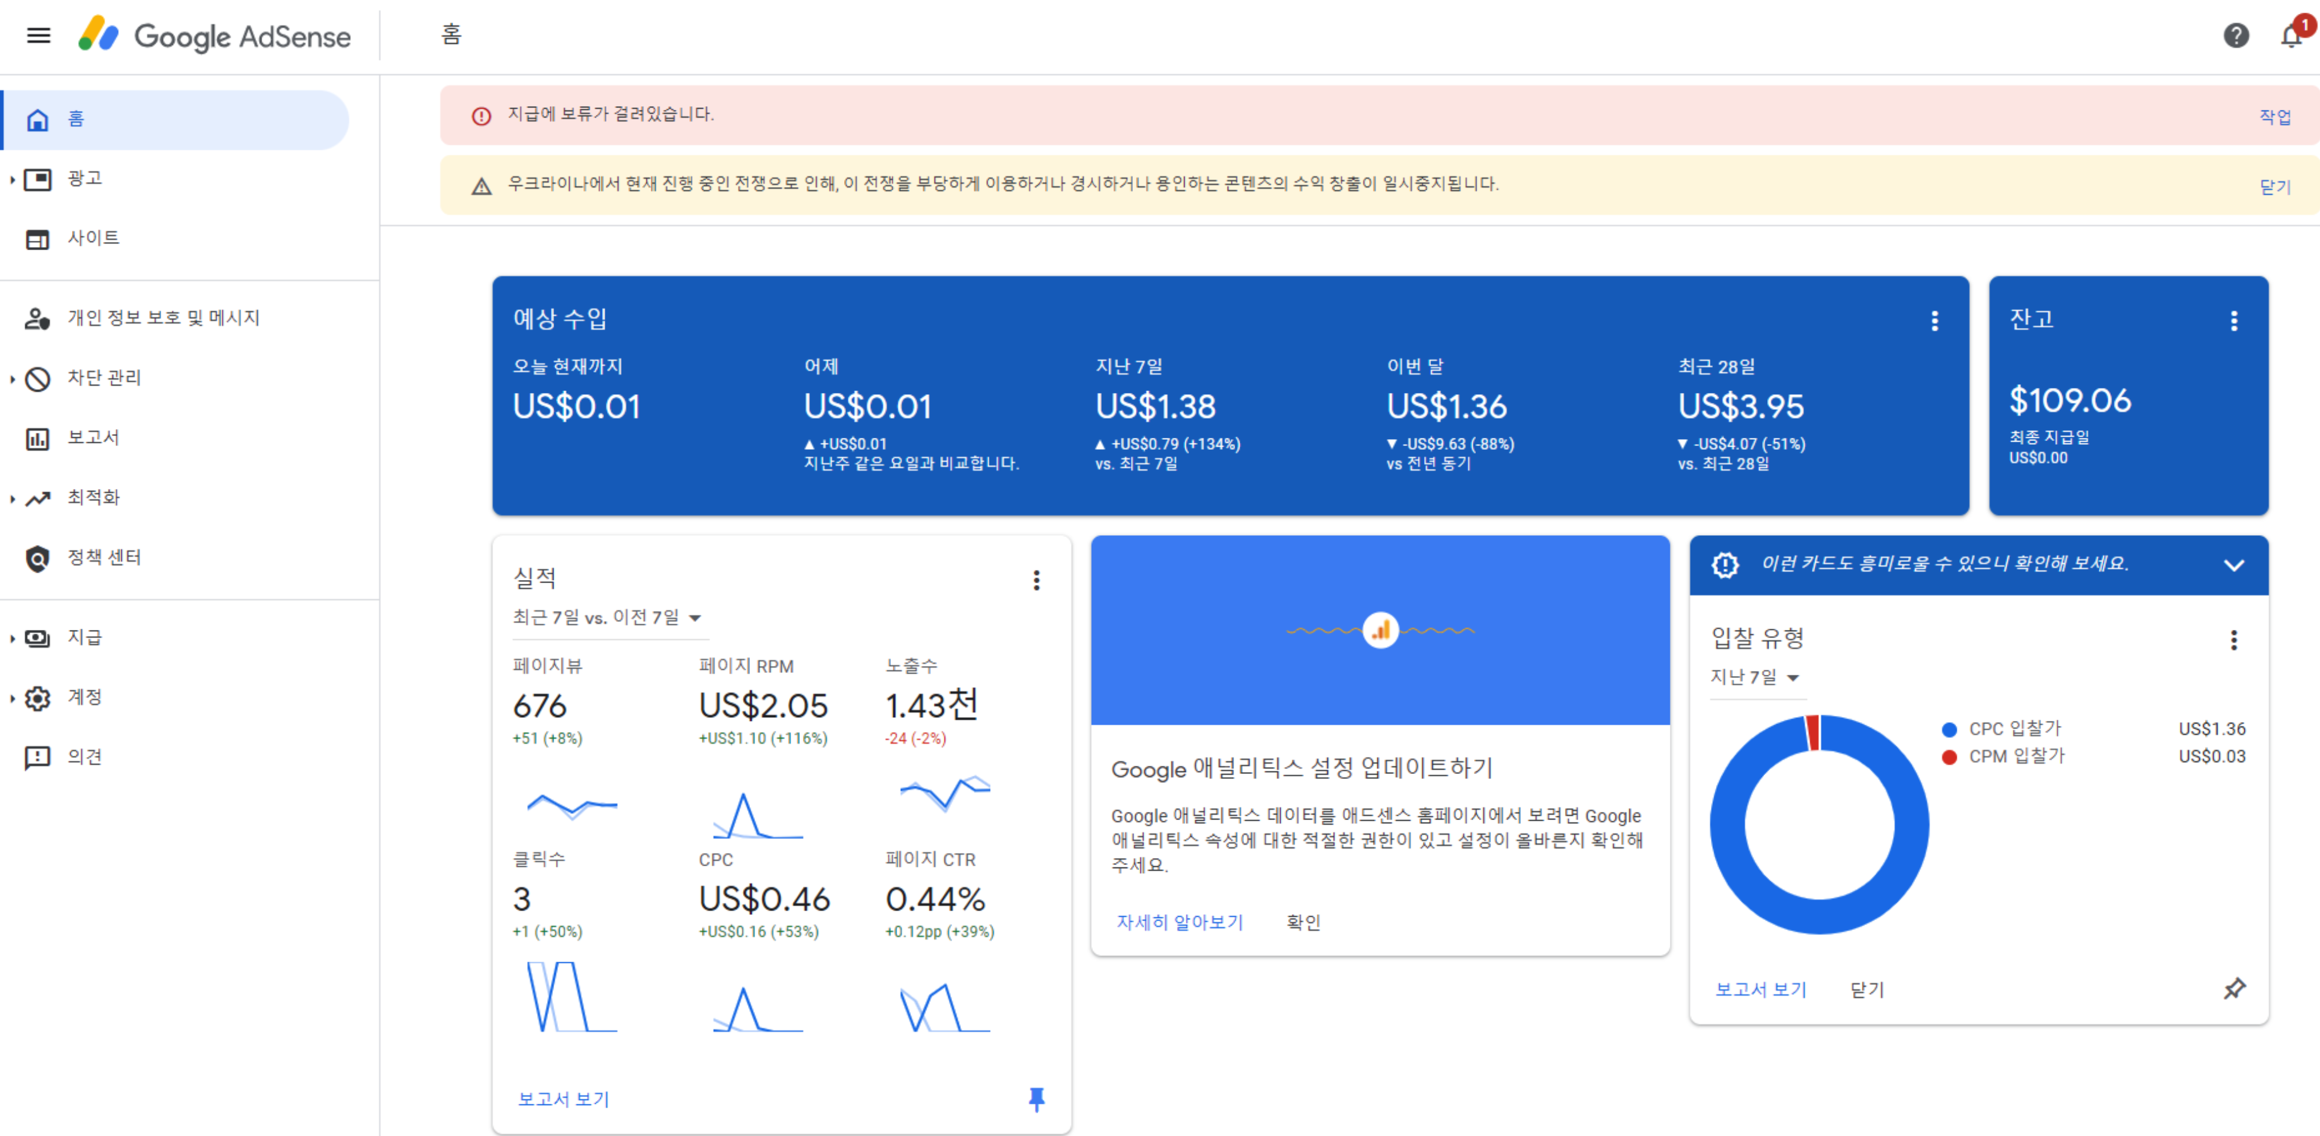Click the help question mark icon
The height and width of the screenshot is (1136, 2320).
click(x=2235, y=36)
